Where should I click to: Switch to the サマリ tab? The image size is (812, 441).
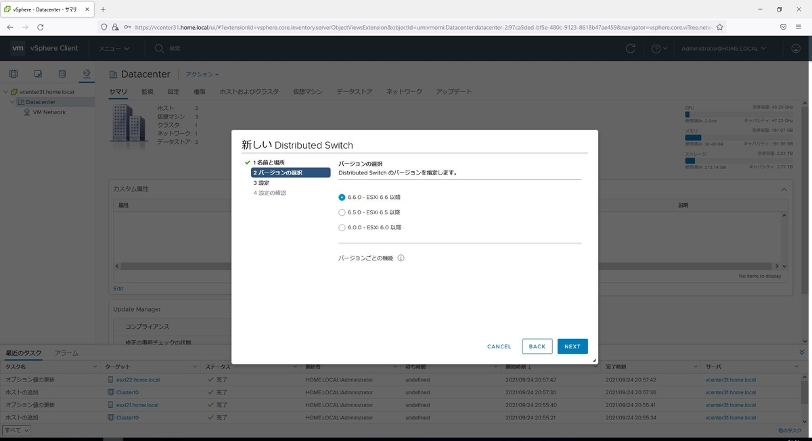point(118,91)
